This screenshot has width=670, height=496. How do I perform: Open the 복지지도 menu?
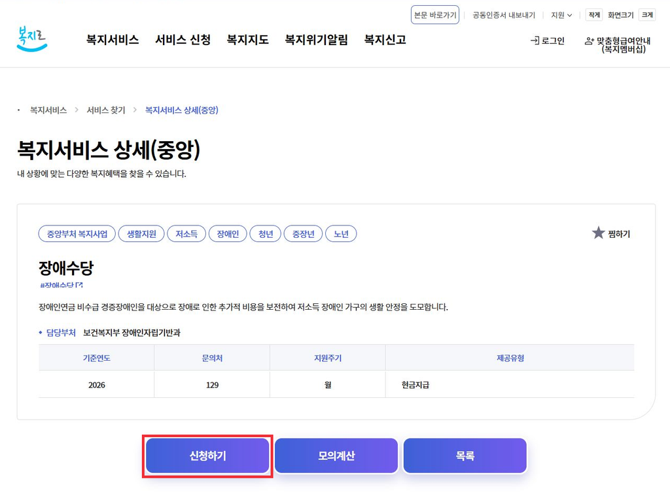point(248,40)
